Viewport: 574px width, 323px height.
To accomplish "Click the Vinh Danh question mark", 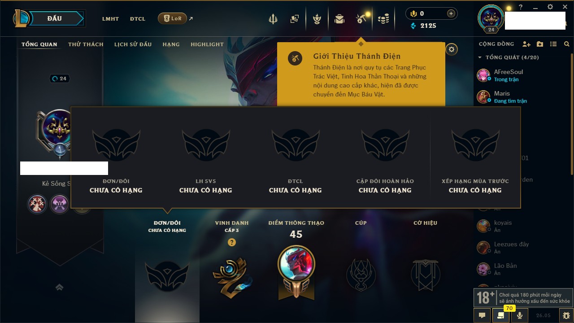I will [231, 242].
